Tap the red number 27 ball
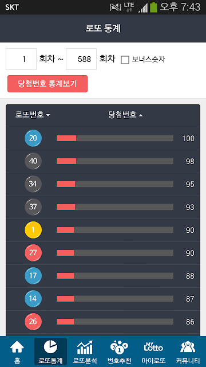The image size is (206, 367). (x=33, y=253)
